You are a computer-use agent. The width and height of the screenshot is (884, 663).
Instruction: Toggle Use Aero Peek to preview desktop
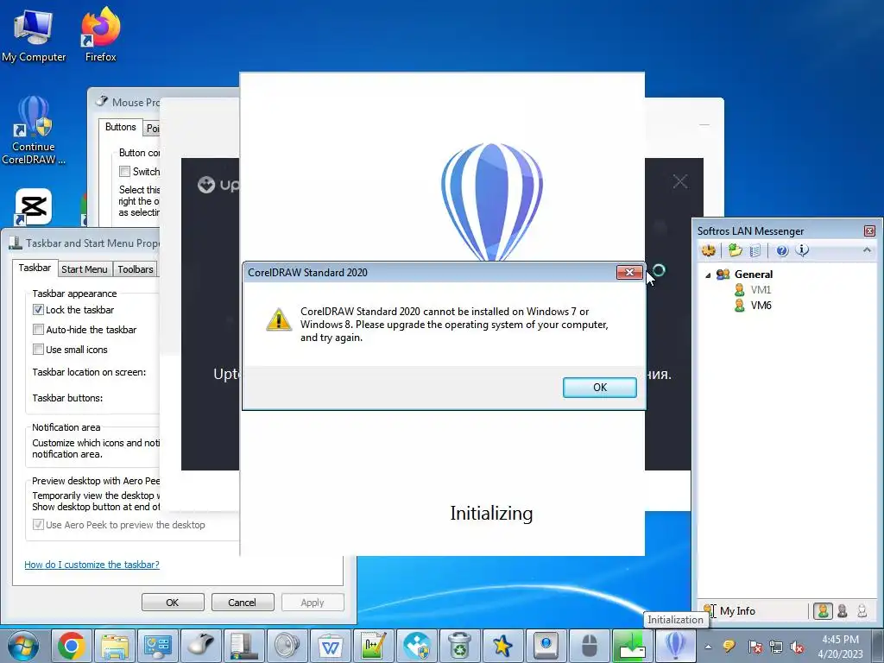tap(38, 525)
